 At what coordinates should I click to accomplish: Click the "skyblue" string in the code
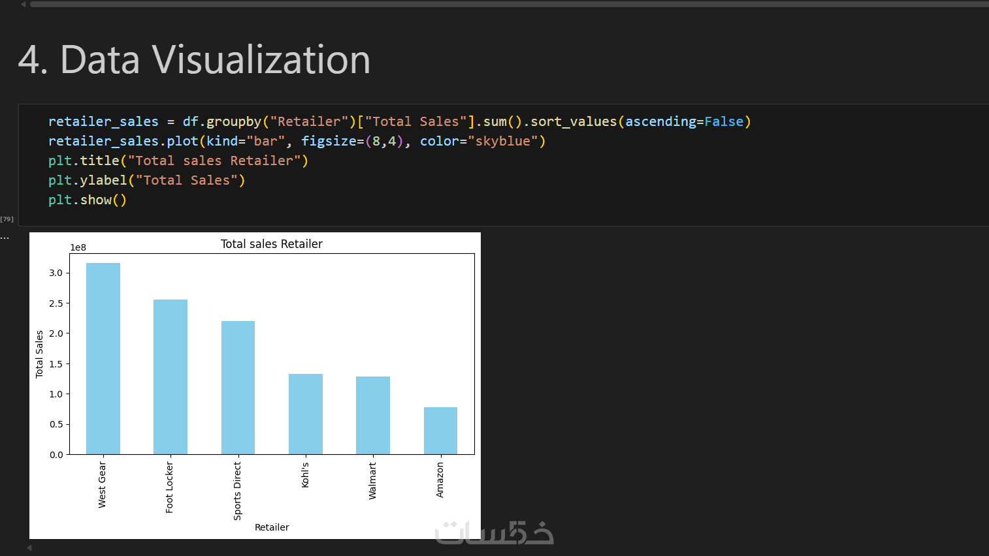point(502,141)
